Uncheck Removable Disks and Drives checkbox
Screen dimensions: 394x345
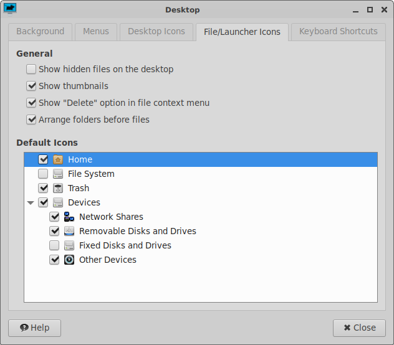tap(54, 231)
